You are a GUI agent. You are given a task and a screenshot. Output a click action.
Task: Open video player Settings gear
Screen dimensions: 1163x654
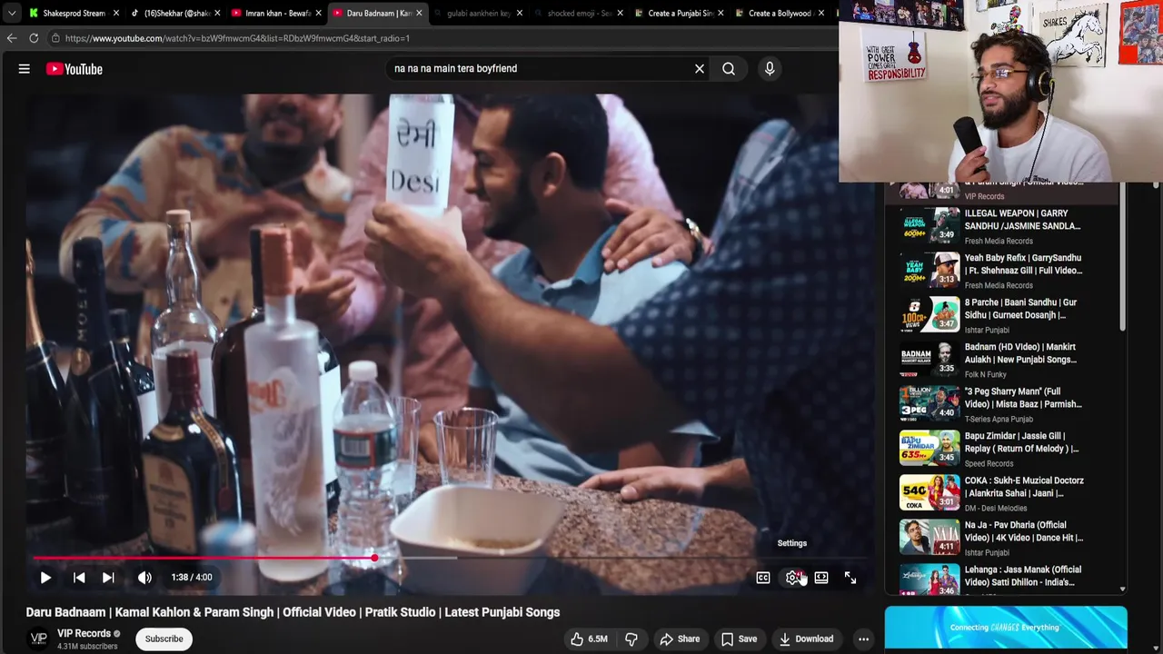click(x=793, y=578)
